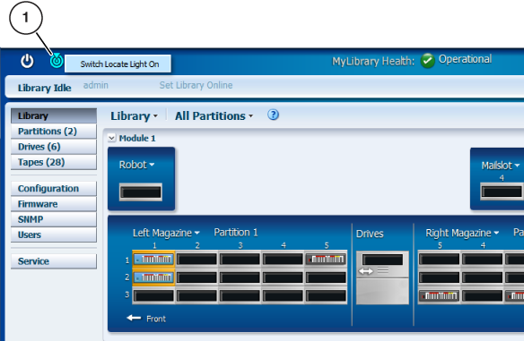Viewport: 524px width, 341px height.
Task: Click the MyLibrary Health label
Action: click(x=373, y=62)
